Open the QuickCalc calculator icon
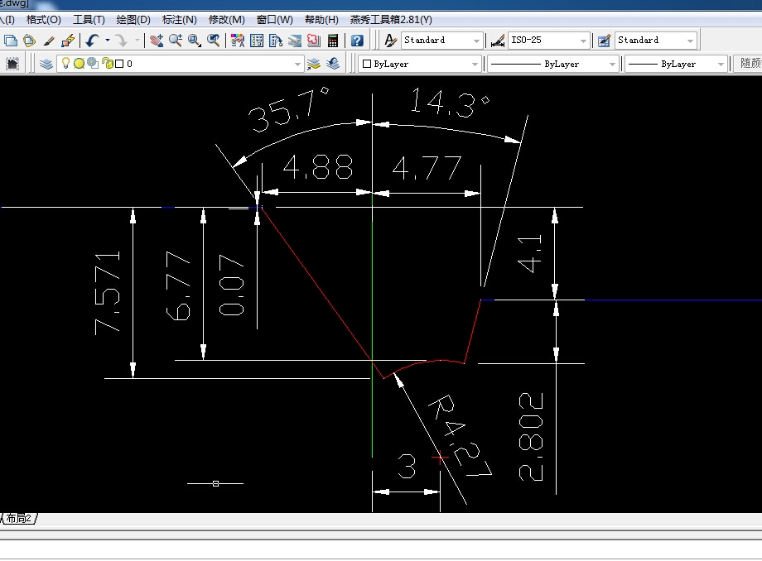 pos(333,41)
